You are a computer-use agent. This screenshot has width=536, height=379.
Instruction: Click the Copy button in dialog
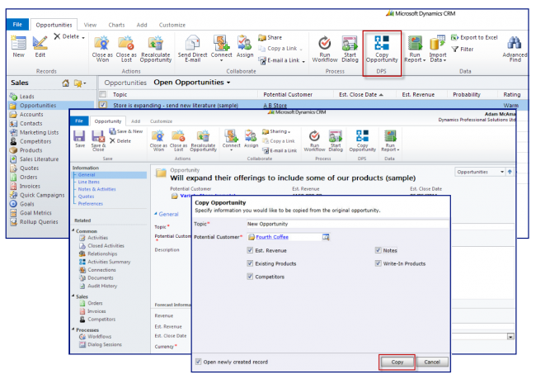pos(397,362)
